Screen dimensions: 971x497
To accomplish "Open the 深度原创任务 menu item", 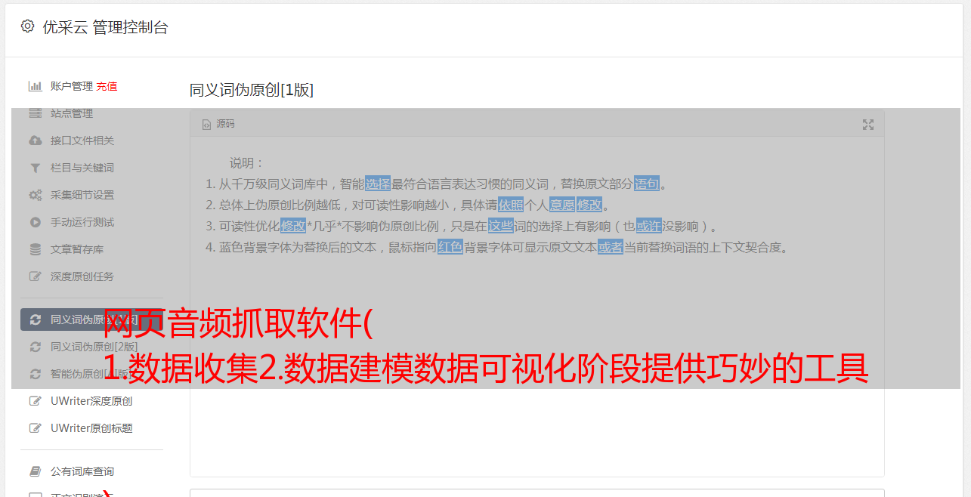I will click(82, 276).
